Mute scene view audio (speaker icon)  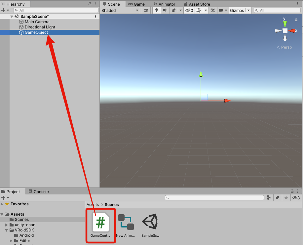165,10
